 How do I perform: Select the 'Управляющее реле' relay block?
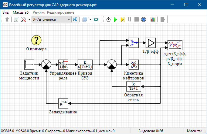(63, 65)
